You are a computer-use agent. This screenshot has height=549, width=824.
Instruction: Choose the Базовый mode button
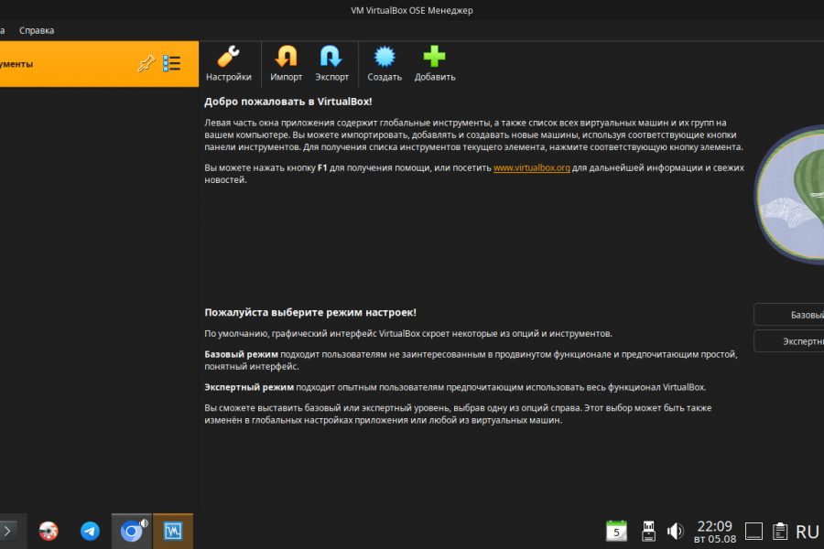(789, 315)
